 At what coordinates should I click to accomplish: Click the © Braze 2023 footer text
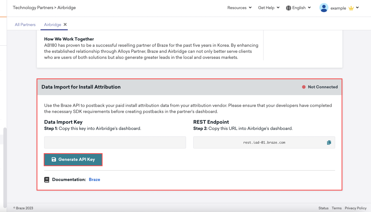(23, 208)
